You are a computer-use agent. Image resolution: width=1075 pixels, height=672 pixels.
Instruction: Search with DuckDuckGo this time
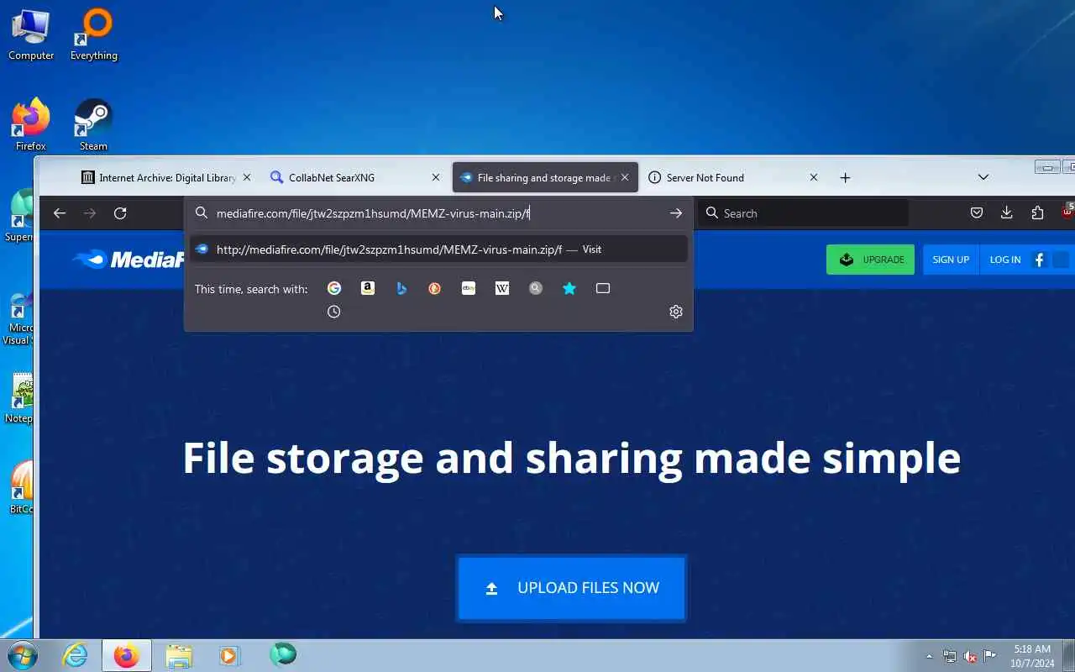[435, 288]
